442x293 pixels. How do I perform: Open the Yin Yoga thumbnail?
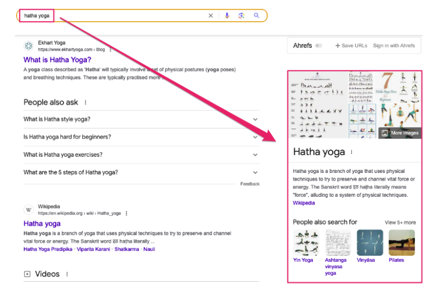[x=306, y=242]
